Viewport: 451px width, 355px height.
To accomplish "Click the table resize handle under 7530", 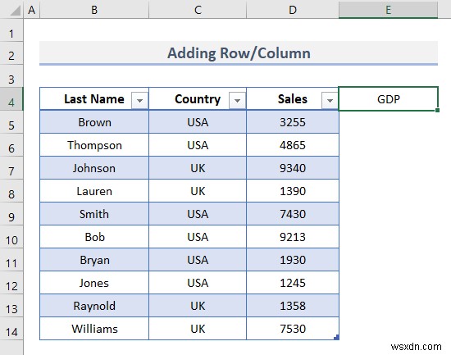I will [x=336, y=338].
